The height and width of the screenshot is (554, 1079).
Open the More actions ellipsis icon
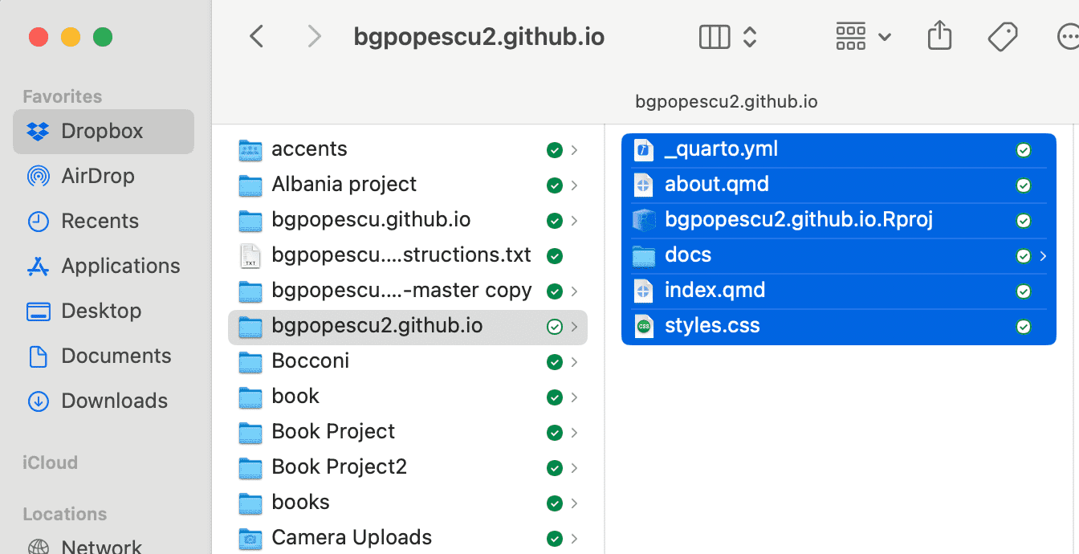(1068, 37)
